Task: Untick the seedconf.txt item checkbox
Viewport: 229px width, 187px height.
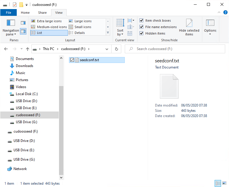Action: pyautogui.click(x=72, y=60)
